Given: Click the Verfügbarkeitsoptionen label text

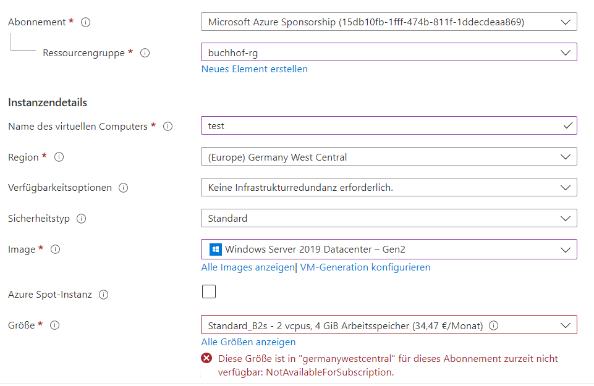Looking at the screenshot, I should coord(60,188).
